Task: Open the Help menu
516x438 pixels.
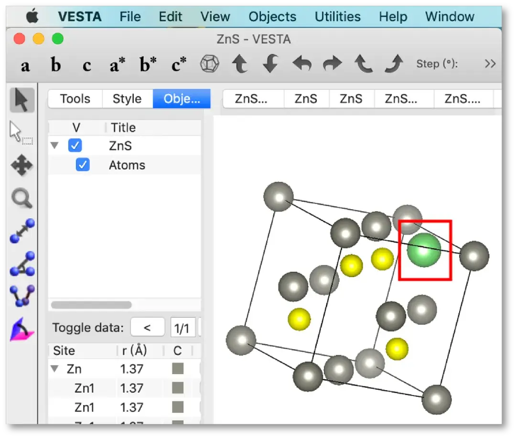Action: coord(393,16)
